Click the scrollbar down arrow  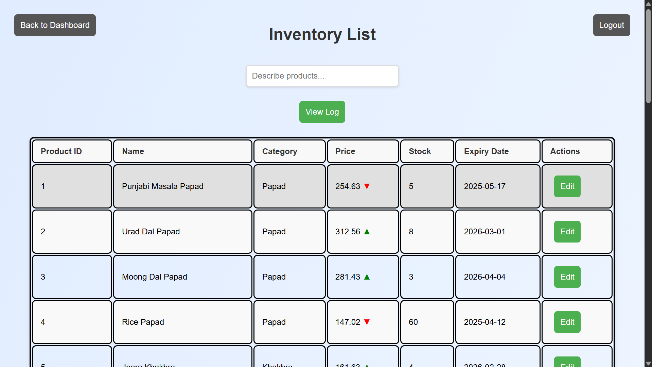[648, 364]
